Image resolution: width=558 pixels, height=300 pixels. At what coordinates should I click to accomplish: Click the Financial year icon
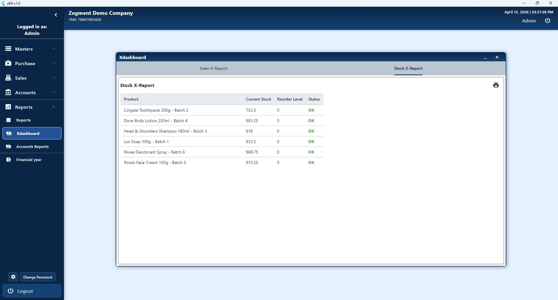9,160
